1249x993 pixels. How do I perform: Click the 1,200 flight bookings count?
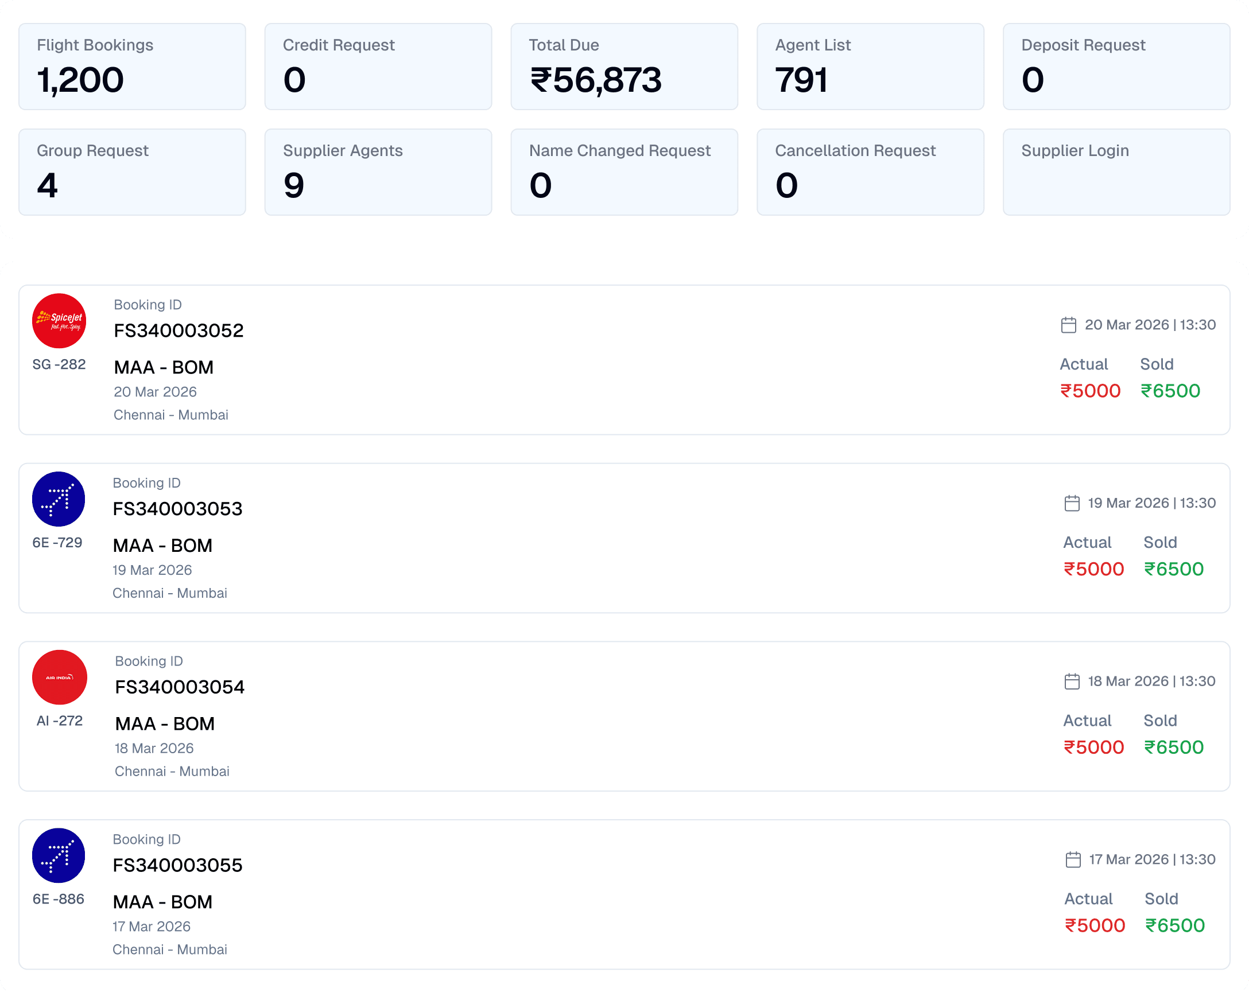coord(80,80)
